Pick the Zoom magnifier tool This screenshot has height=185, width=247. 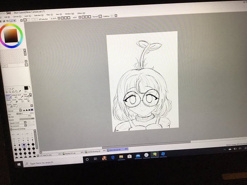click(x=10, y=92)
